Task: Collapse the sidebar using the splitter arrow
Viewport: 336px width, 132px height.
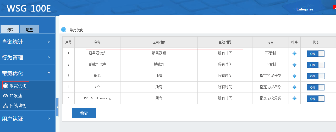Action: [x=57, y=107]
